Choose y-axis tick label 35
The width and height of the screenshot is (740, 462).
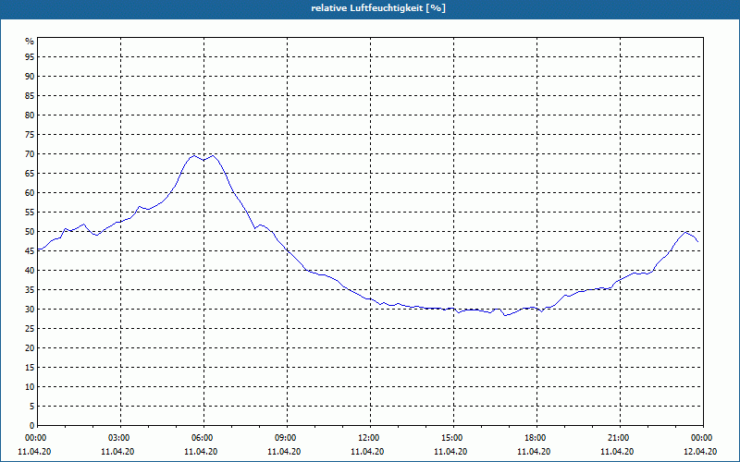tap(30, 290)
